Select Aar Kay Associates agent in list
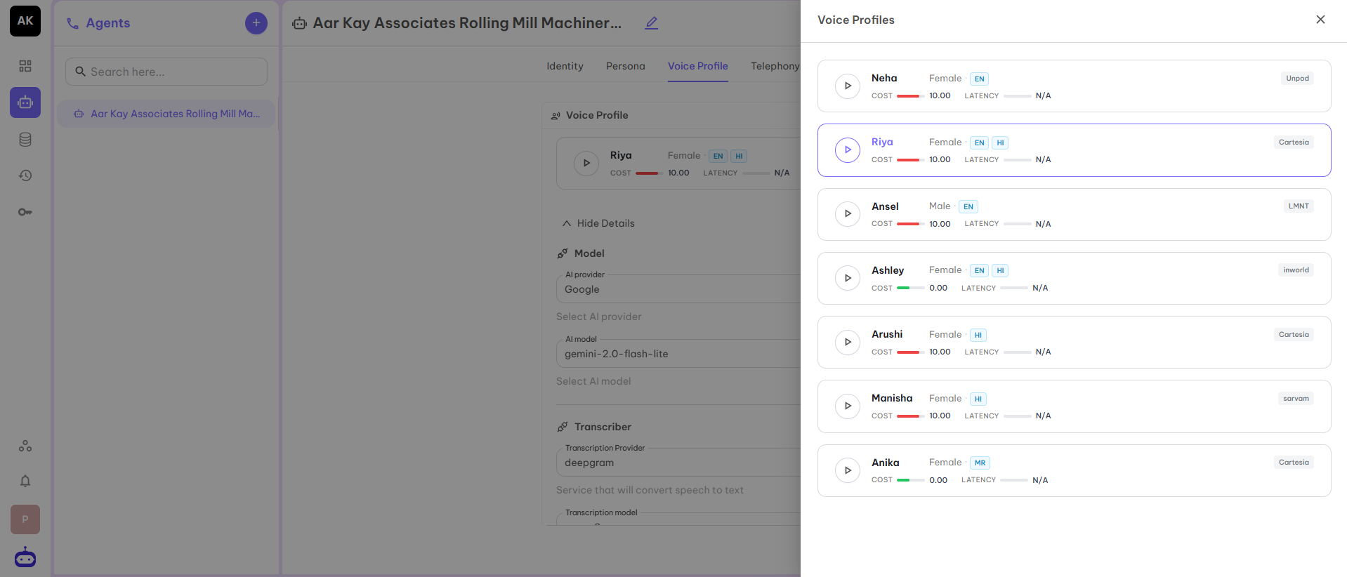Viewport: 1347px width, 577px height. coord(166,114)
